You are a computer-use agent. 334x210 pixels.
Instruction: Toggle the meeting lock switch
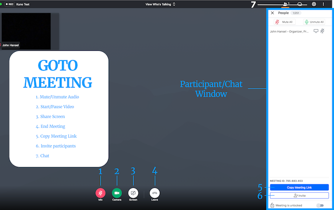point(319,205)
